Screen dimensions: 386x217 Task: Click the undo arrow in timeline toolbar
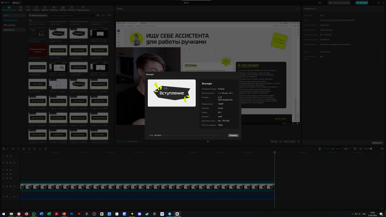click(x=13, y=149)
